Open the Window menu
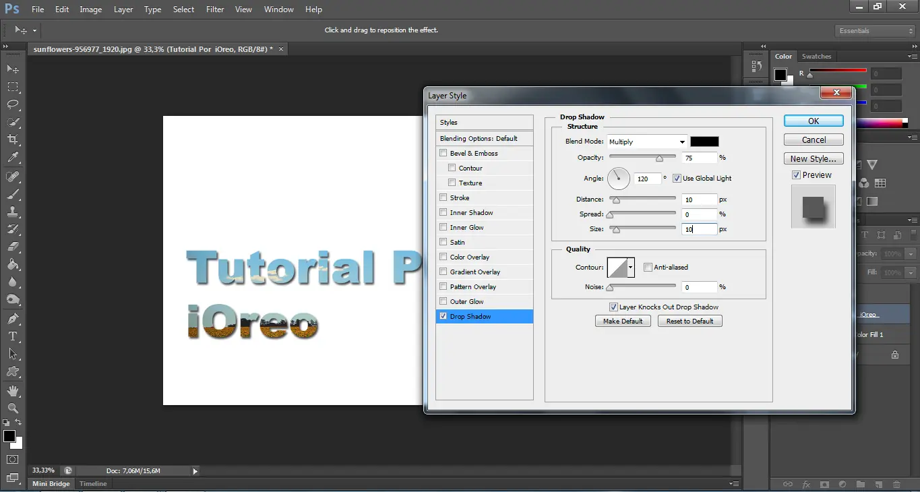Image resolution: width=920 pixels, height=492 pixels. pos(278,9)
